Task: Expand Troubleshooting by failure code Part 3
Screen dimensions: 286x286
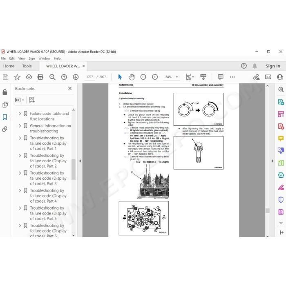Action: point(20,173)
